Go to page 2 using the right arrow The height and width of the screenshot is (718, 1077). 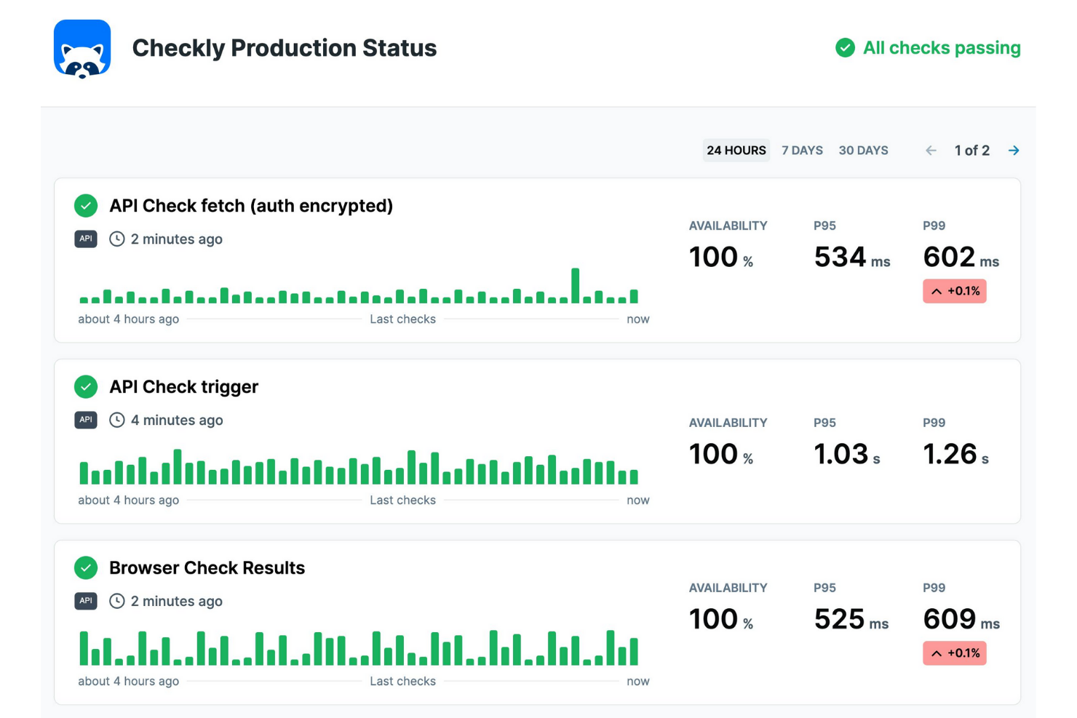[1014, 151]
